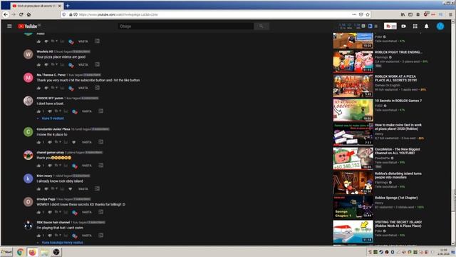
Task: Toggle the white extension button beside the camera icon
Action: (390, 26)
